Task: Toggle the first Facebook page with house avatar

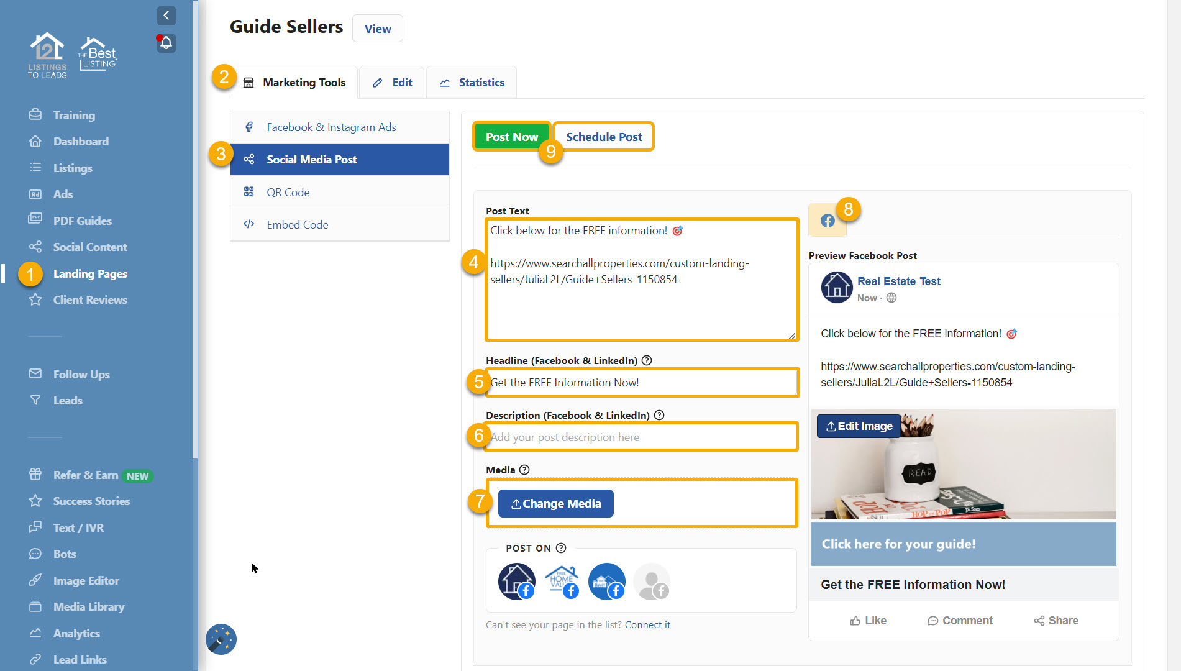Action: click(516, 582)
